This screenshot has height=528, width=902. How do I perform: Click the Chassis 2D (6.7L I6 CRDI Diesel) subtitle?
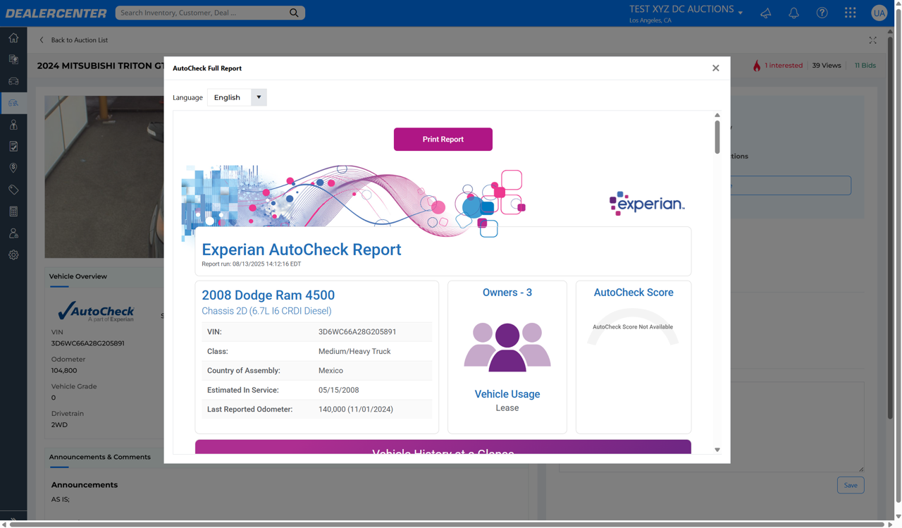point(267,311)
